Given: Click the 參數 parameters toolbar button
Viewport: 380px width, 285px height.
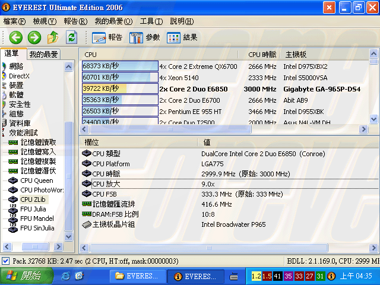Looking at the screenshot, I should coord(145,37).
